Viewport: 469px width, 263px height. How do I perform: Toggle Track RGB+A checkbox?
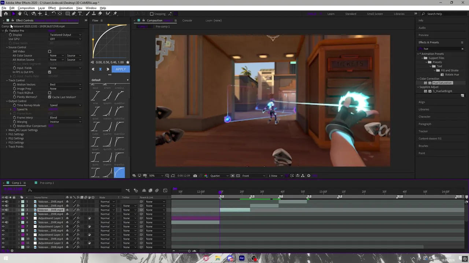tap(49, 93)
